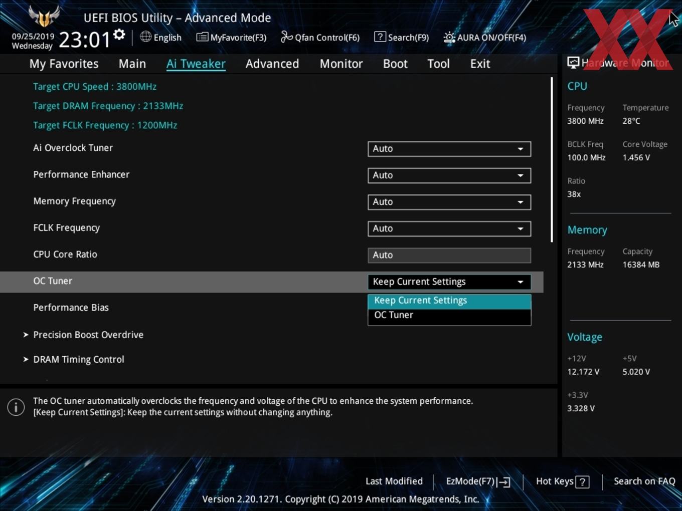Open Qfan Control(F6)
682x511 pixels.
(320, 37)
